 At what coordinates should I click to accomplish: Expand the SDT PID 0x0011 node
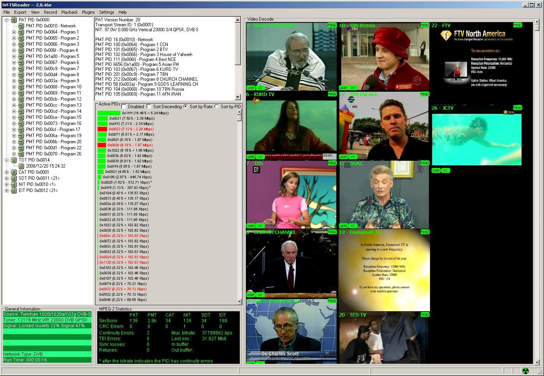click(x=6, y=178)
